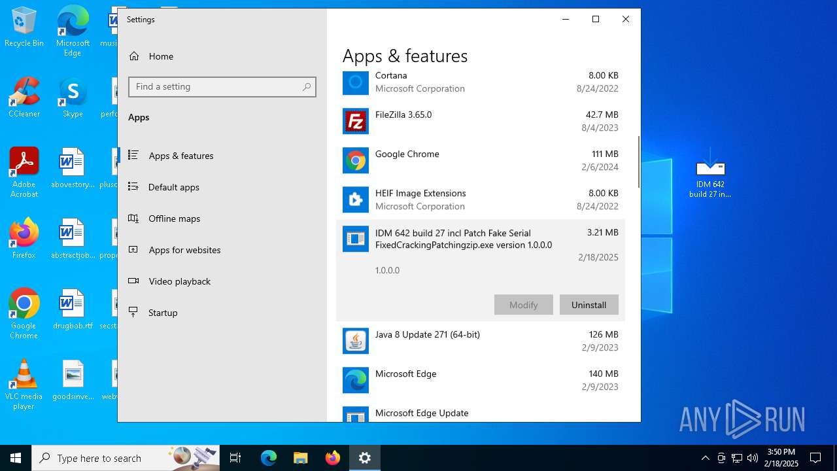This screenshot has width=837, height=471.
Task: Focus the Find a setting search box
Action: click(x=222, y=86)
